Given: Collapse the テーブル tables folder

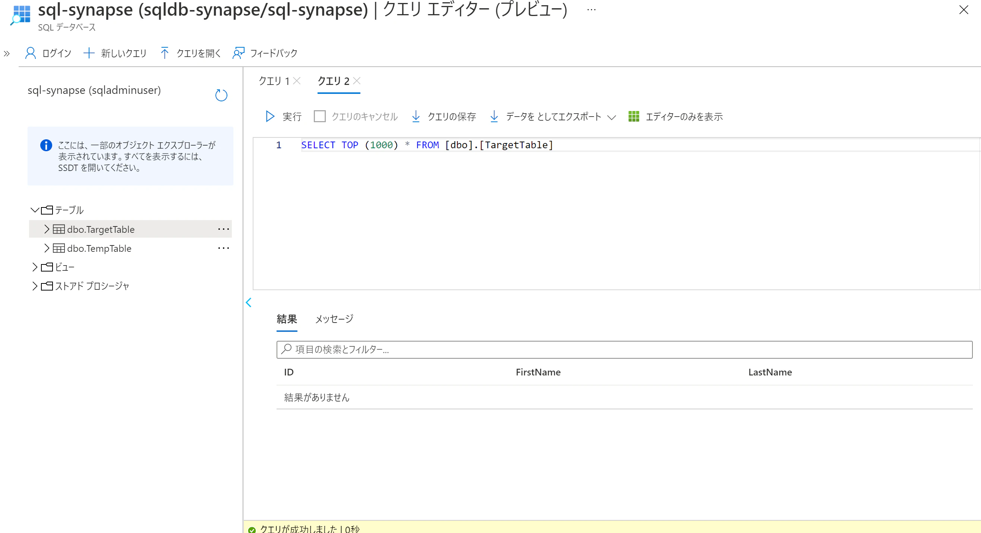Looking at the screenshot, I should point(35,210).
